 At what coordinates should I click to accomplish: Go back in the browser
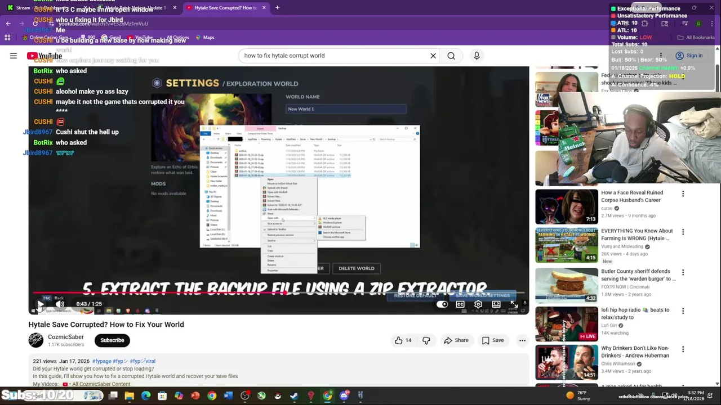point(8,24)
